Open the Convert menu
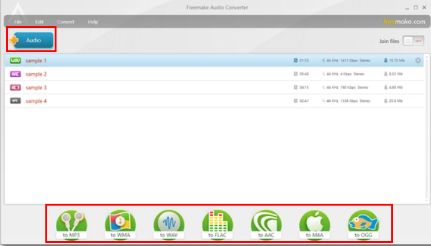 tap(66, 22)
